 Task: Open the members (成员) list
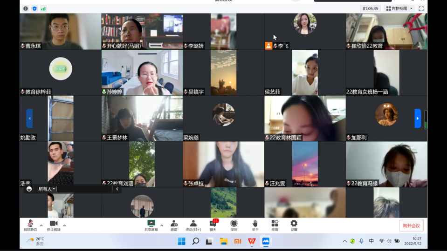tap(193, 225)
